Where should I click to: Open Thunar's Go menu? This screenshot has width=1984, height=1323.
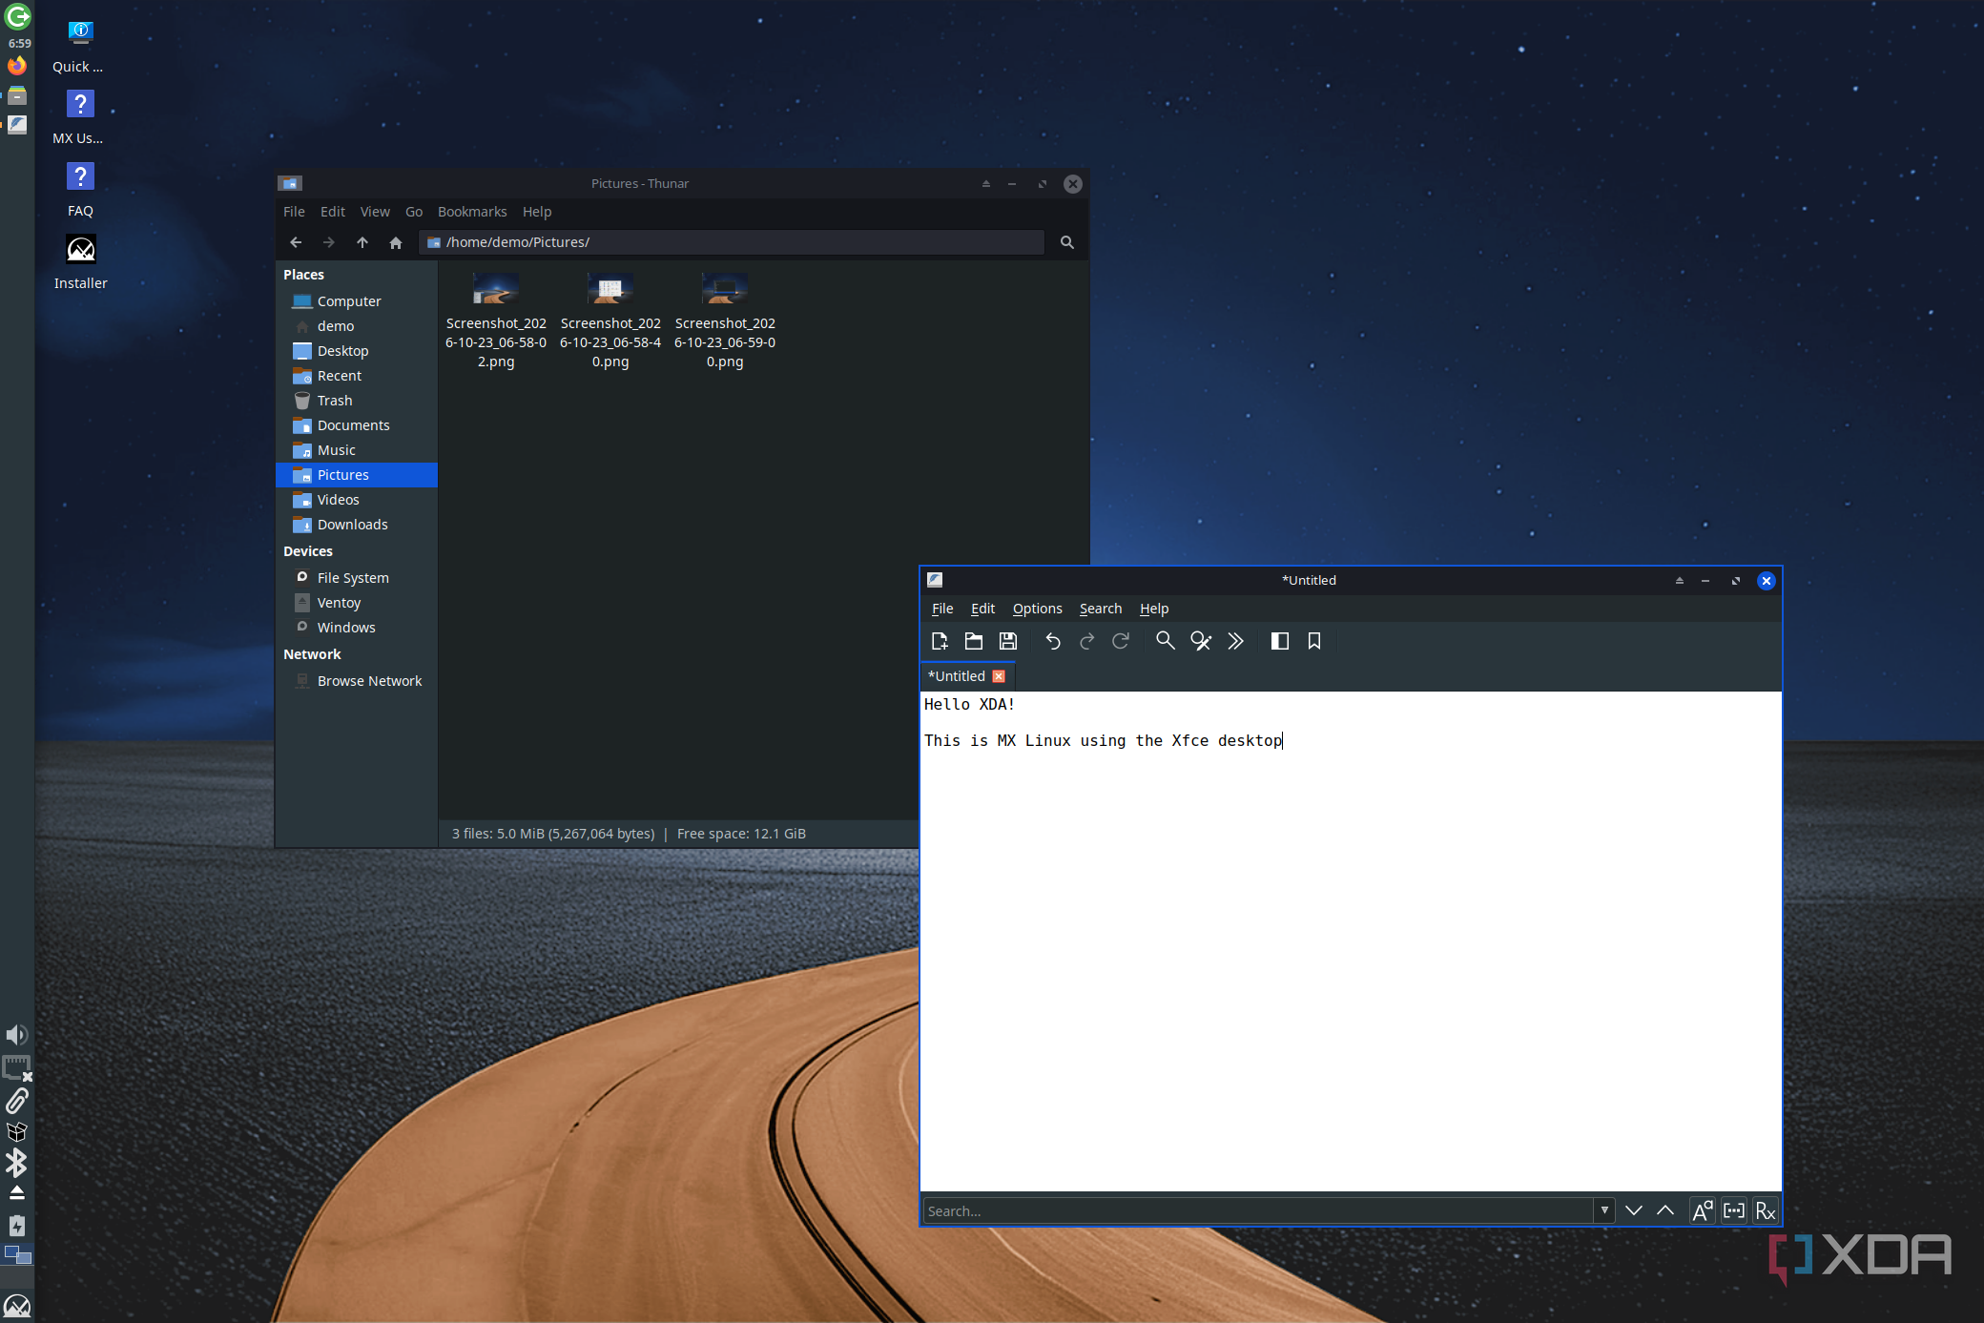point(414,212)
